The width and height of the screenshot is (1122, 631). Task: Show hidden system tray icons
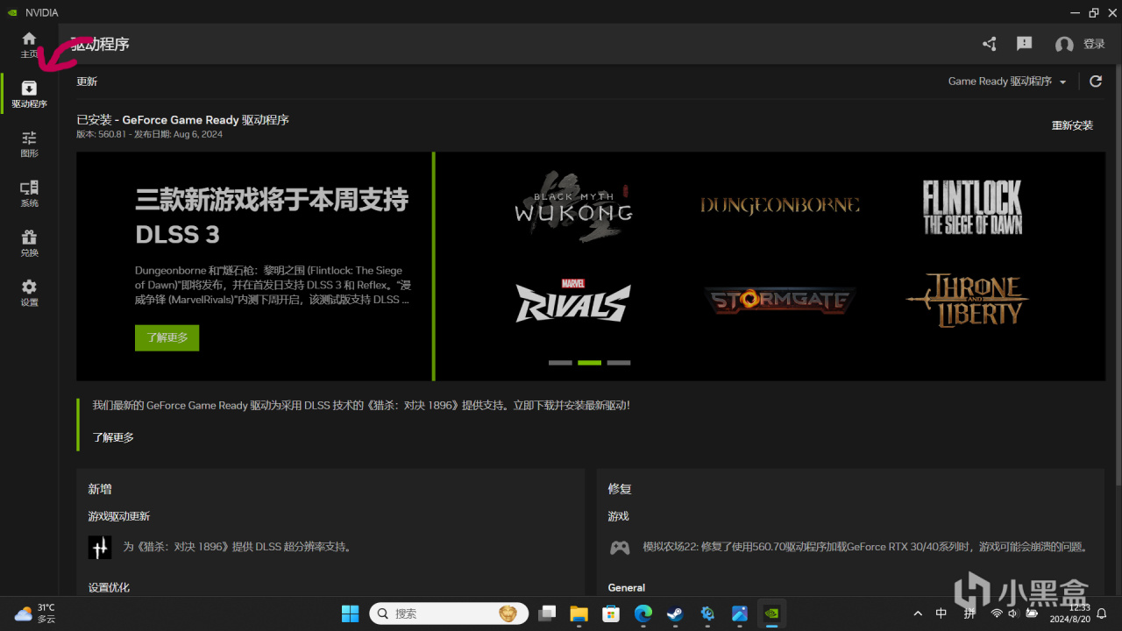coord(918,613)
